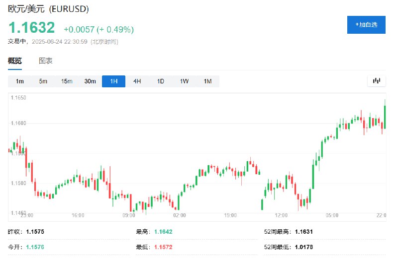The height and width of the screenshot is (260, 398).
Task: Click the 最低 value 1.1572
Action: click(x=163, y=247)
